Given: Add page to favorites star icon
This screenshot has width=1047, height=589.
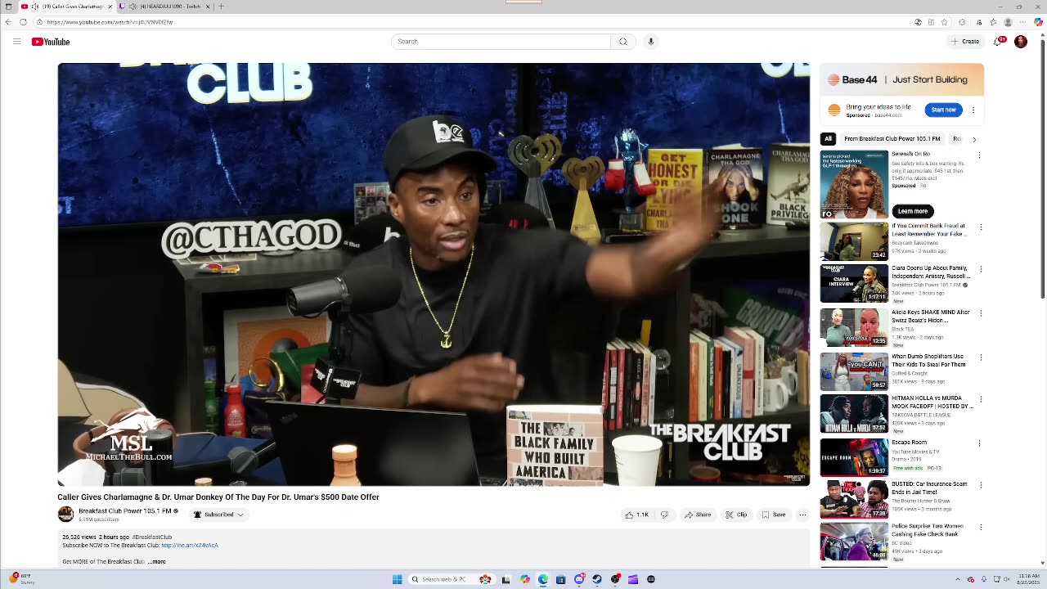Looking at the screenshot, I should [x=944, y=22].
